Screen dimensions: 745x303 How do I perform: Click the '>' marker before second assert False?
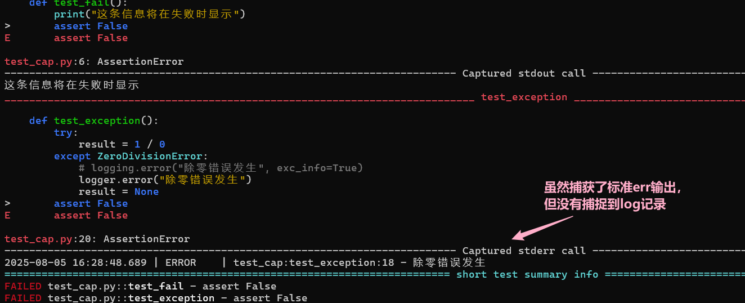[x=7, y=203]
